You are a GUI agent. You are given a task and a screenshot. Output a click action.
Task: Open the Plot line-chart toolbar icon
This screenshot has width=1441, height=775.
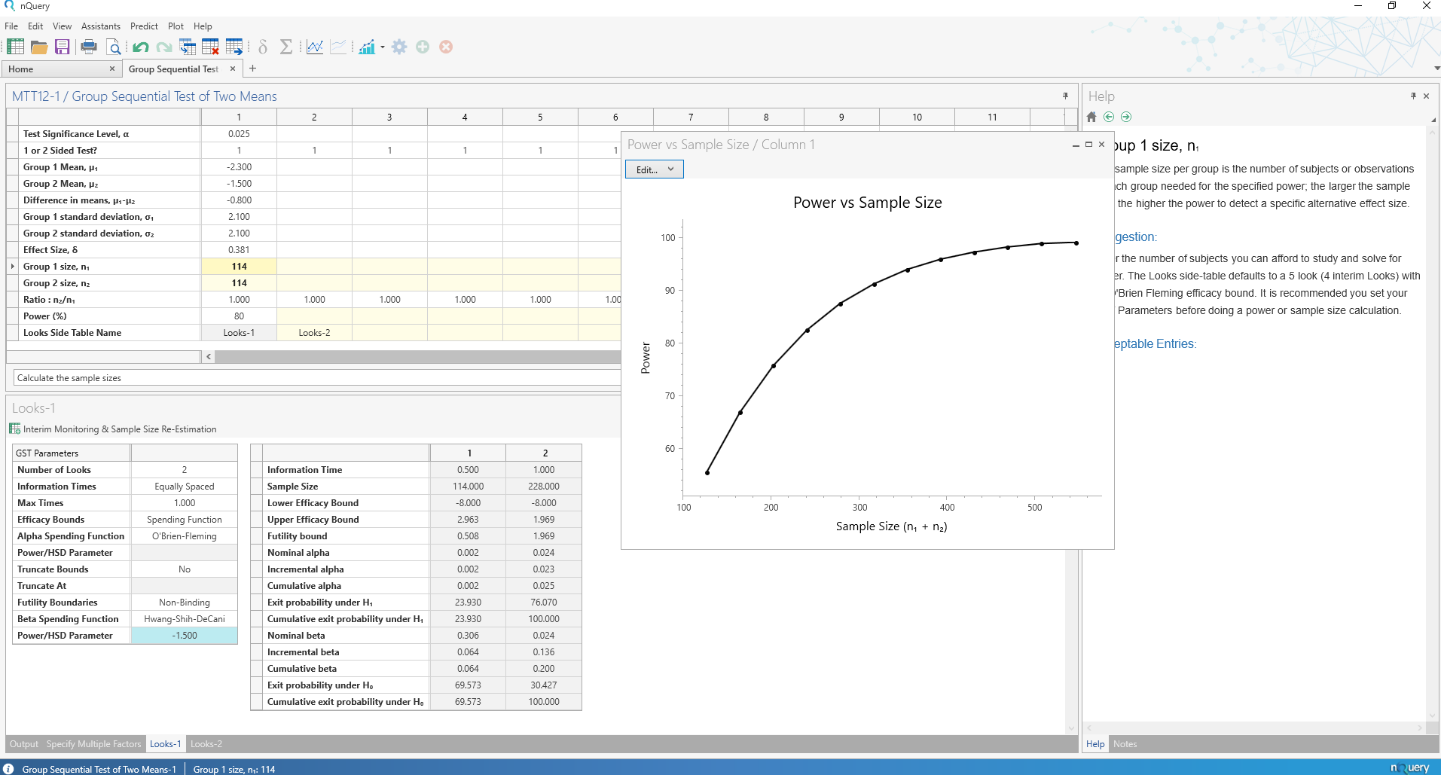[x=314, y=47]
